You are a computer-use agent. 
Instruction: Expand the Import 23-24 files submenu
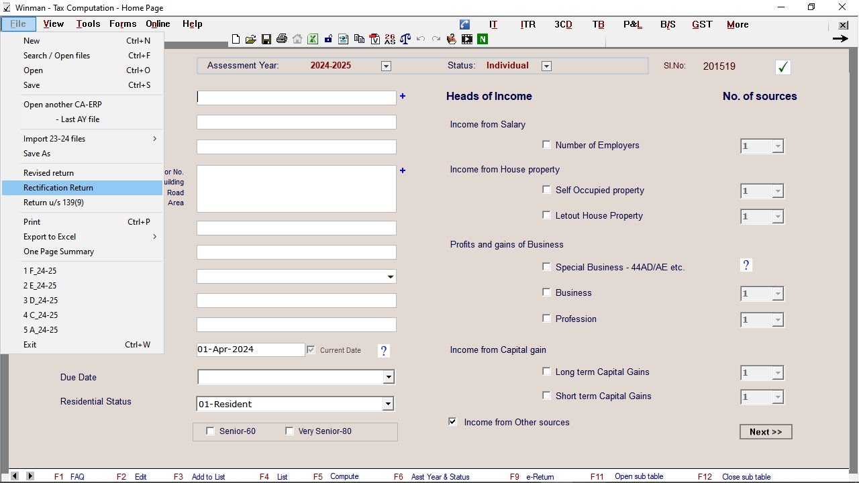pos(83,139)
